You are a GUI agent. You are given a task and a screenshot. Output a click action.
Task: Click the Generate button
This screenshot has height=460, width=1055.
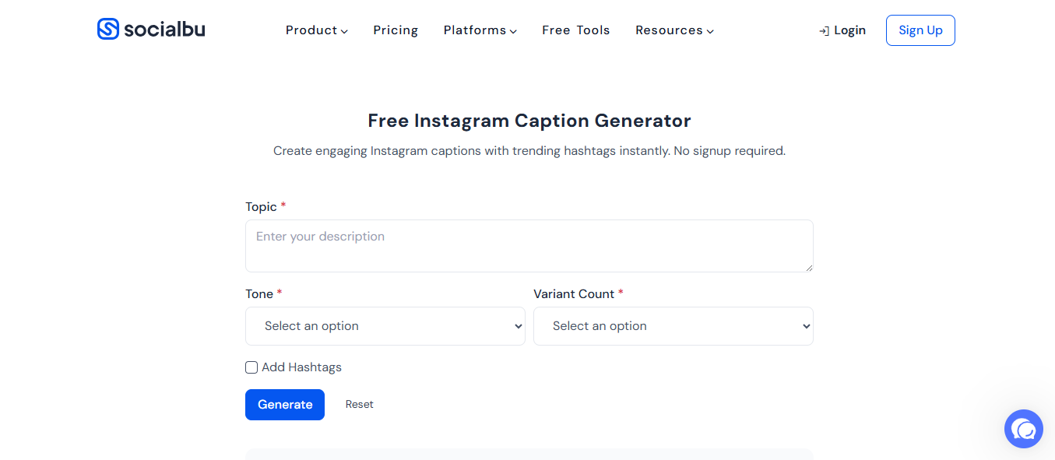[285, 404]
